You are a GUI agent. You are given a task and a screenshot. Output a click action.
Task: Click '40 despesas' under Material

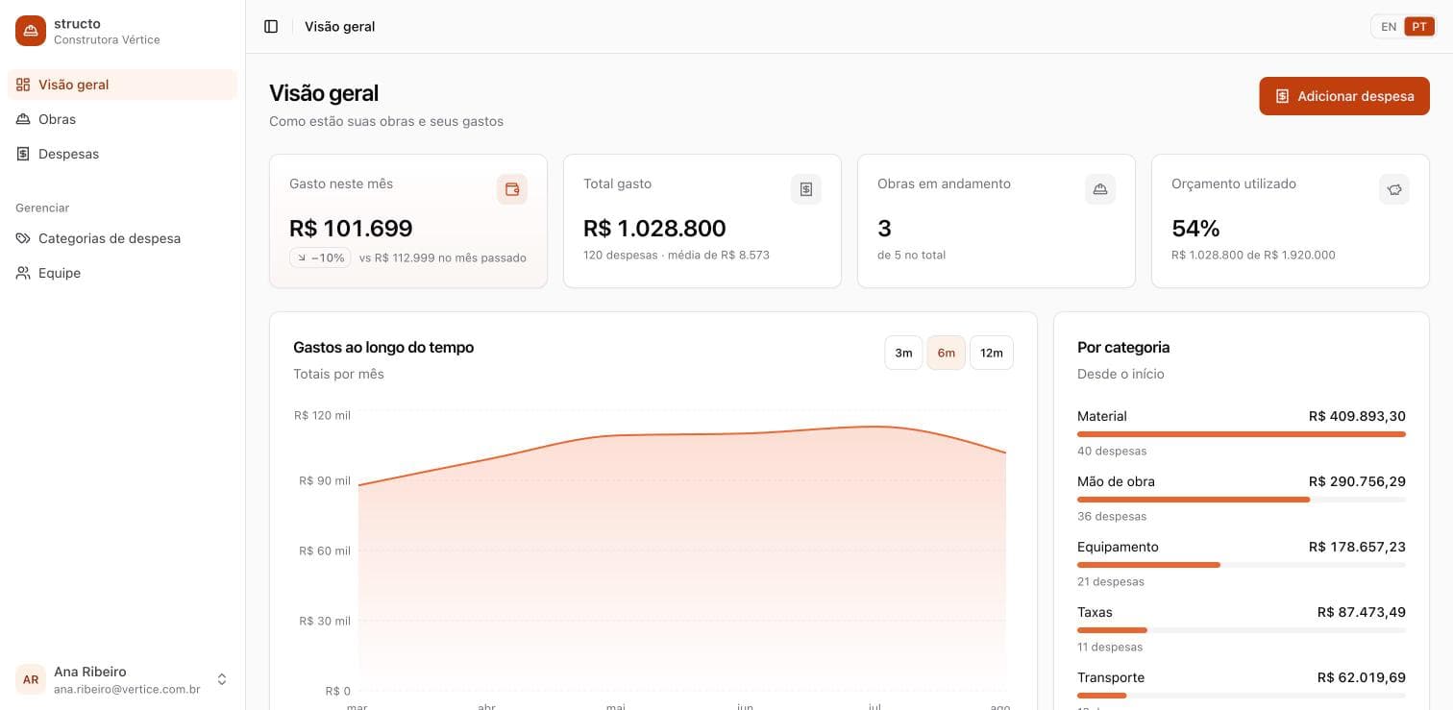click(x=1112, y=451)
